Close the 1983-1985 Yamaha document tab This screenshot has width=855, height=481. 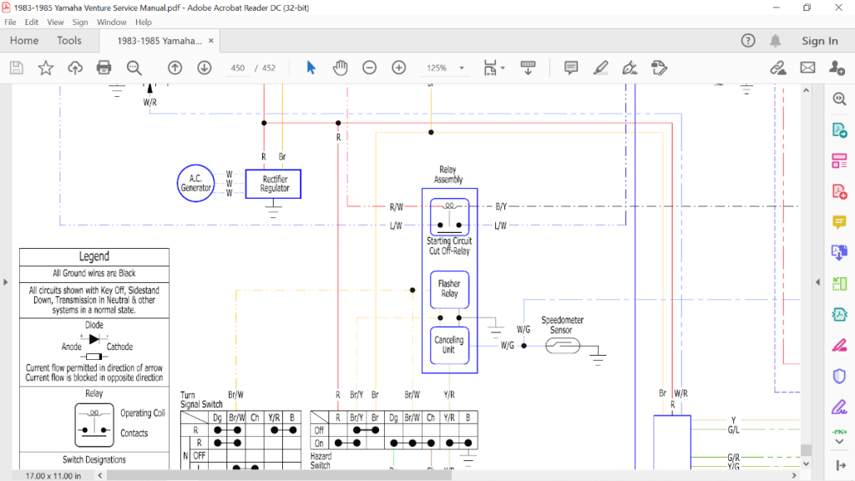coord(211,40)
